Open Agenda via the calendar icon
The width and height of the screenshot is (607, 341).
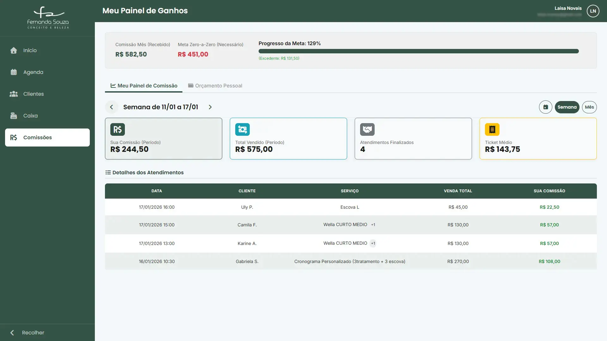point(14,72)
